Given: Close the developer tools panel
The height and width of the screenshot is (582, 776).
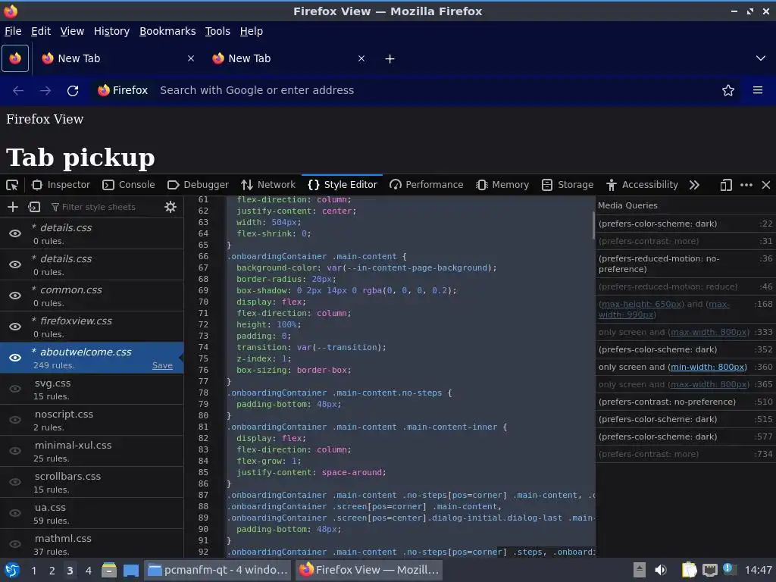Looking at the screenshot, I should coord(766,185).
